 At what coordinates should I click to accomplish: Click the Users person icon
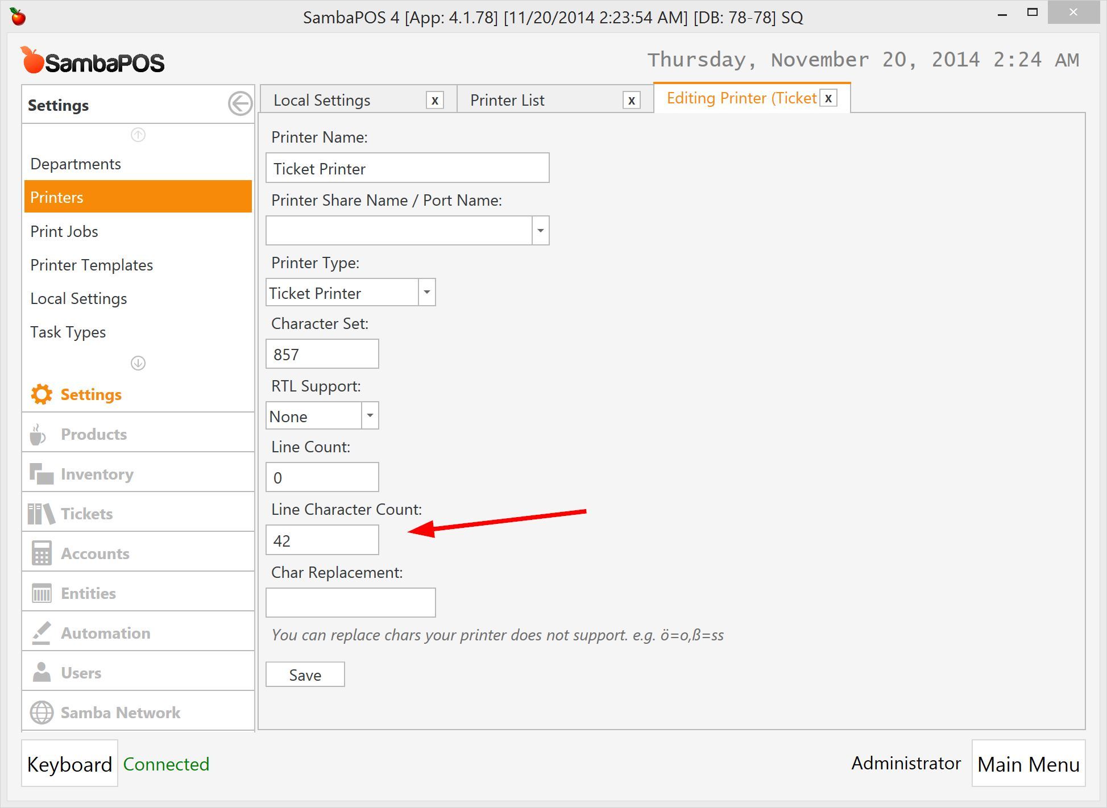tap(42, 673)
